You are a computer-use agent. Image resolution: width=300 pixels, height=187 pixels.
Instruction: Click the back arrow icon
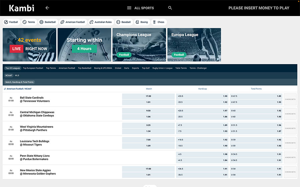(x=47, y=8)
